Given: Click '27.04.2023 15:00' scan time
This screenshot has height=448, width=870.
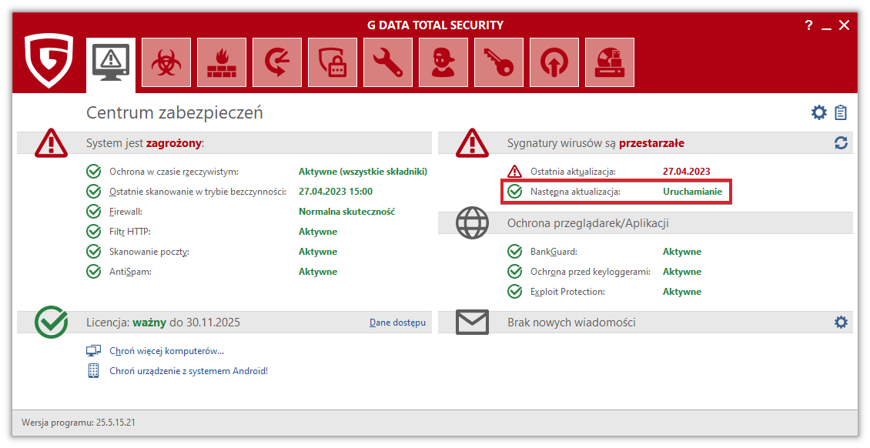Looking at the screenshot, I should click(336, 192).
